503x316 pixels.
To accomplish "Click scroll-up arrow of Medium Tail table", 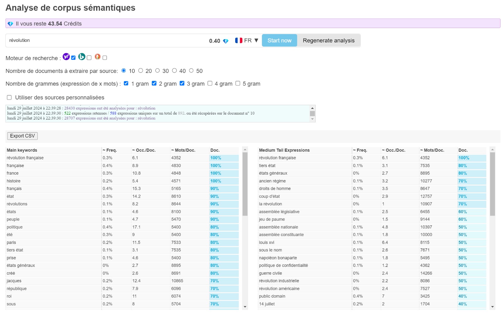I will (492, 150).
